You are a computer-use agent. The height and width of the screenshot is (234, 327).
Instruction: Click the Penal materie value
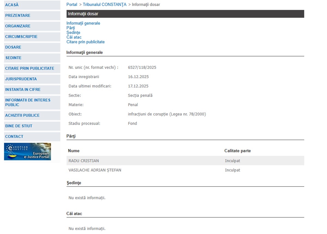click(x=133, y=105)
